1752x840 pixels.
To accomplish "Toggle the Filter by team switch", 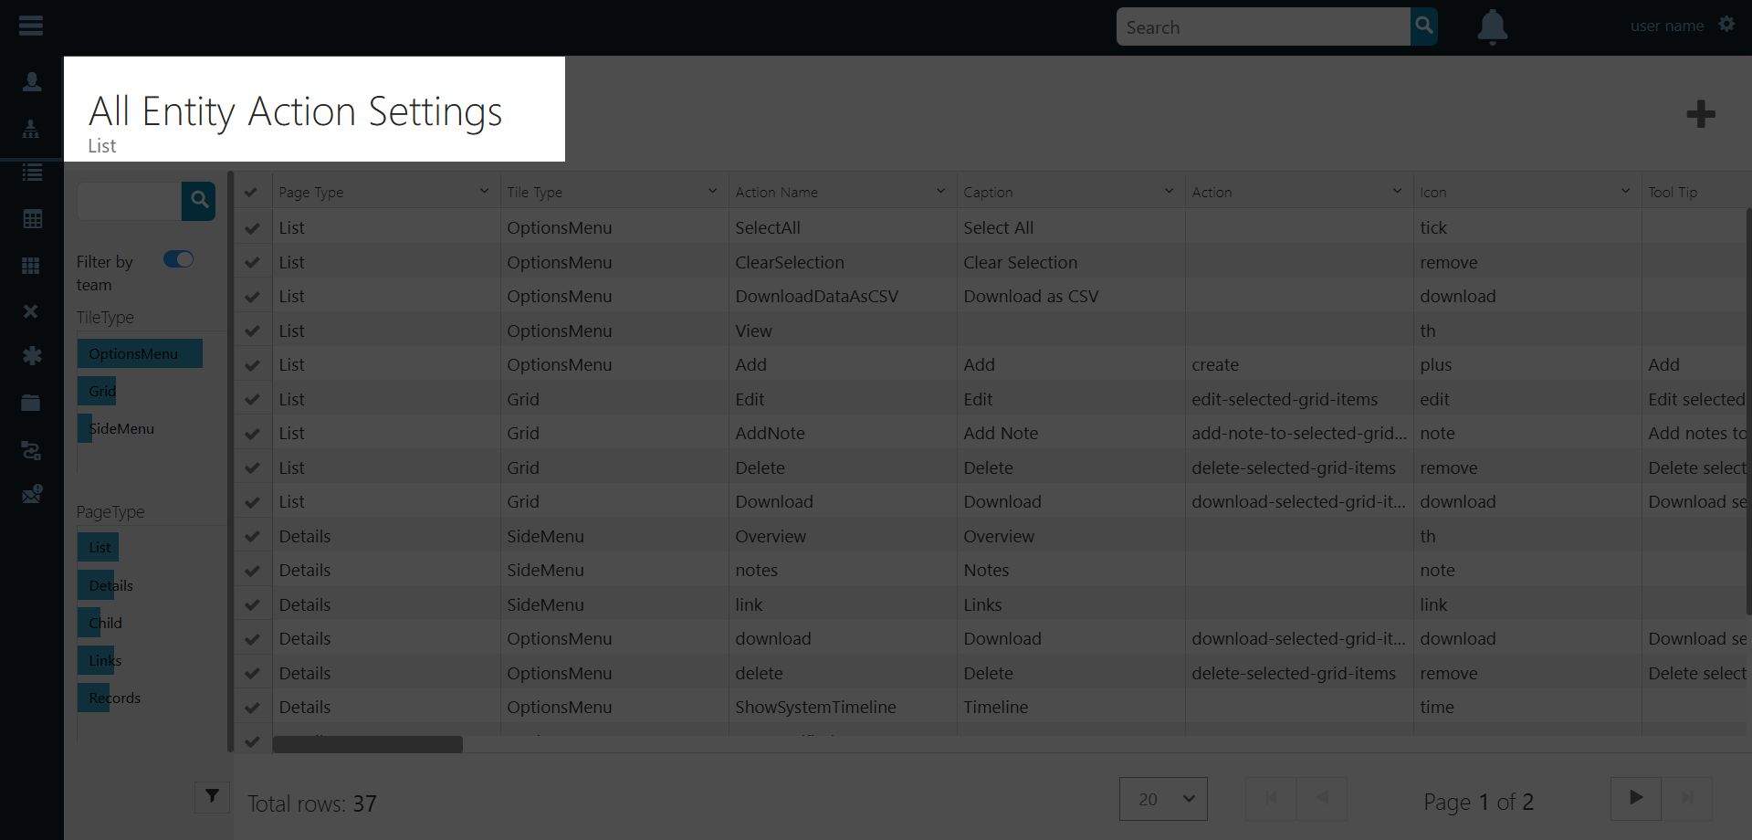I will 178,259.
